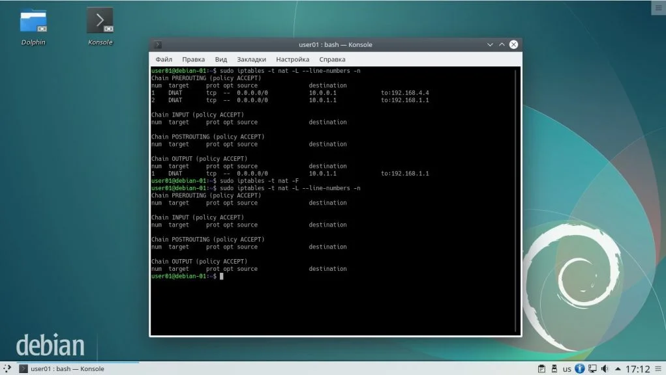Open the Закладки menu
The width and height of the screenshot is (666, 375).
point(251,59)
